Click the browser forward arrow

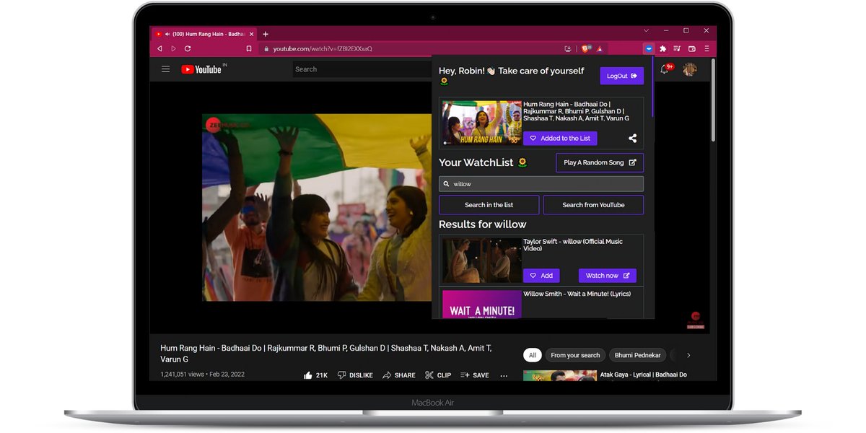[x=173, y=48]
